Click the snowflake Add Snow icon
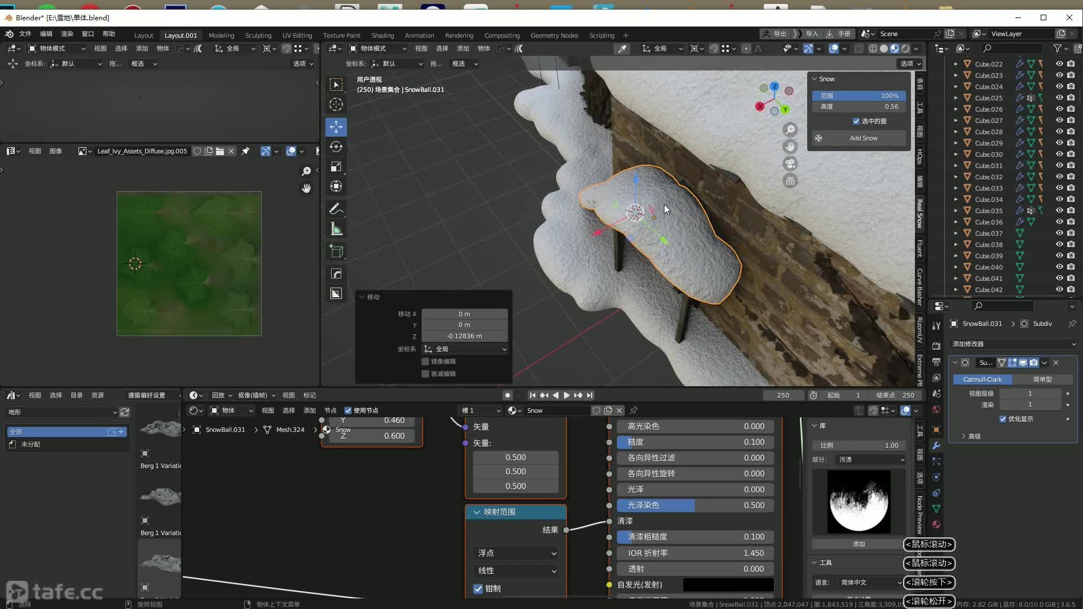 pos(818,138)
